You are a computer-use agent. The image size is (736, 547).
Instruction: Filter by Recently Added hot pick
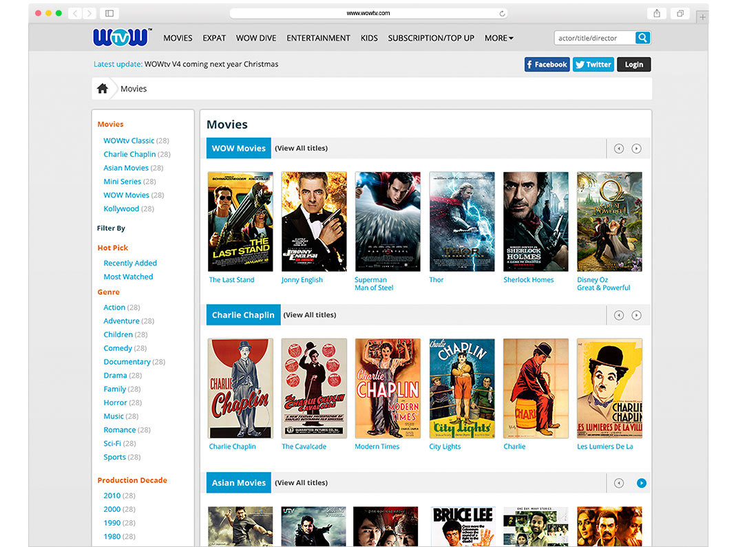tap(130, 263)
